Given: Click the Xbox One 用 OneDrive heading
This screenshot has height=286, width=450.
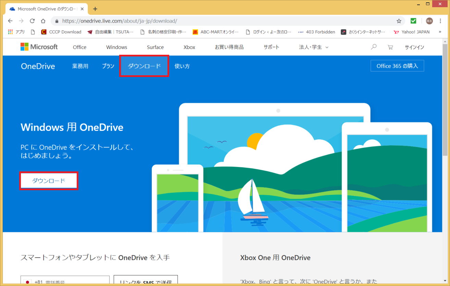Looking at the screenshot, I should (275, 258).
